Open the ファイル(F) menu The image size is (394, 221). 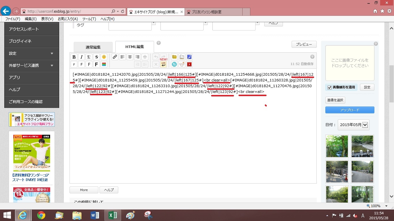click(x=13, y=19)
